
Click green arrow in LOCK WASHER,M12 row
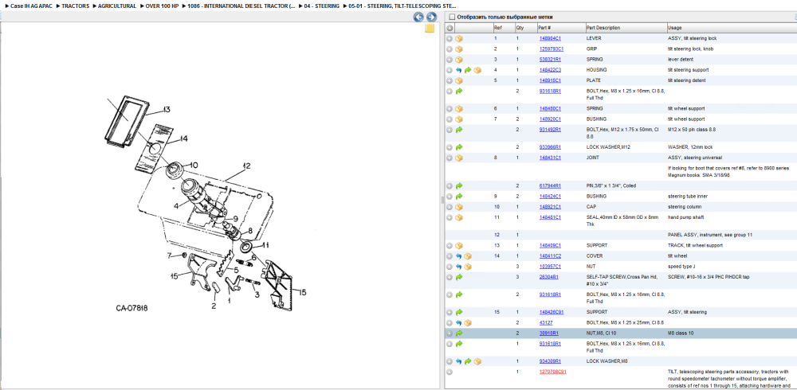[459, 147]
